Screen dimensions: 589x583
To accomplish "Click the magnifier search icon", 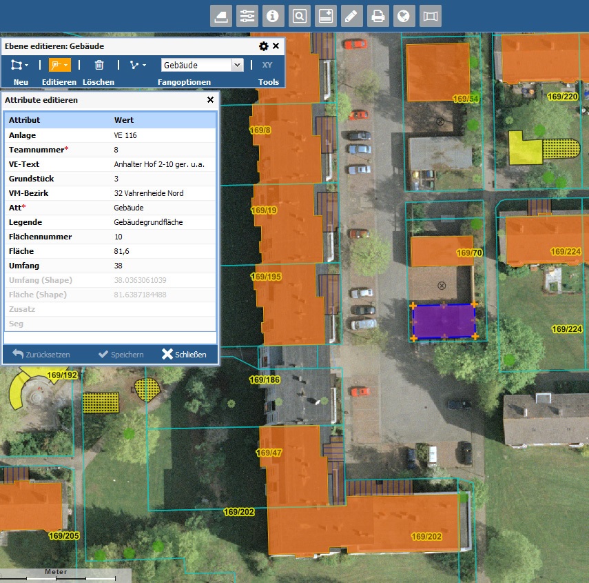I will click(299, 15).
